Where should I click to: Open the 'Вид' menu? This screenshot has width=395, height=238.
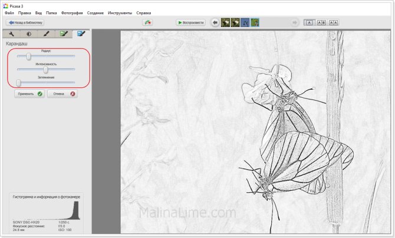(x=38, y=13)
